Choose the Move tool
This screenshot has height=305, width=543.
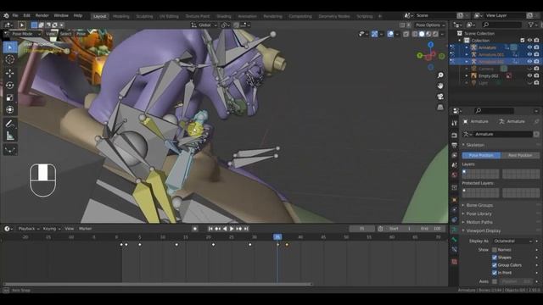10,74
